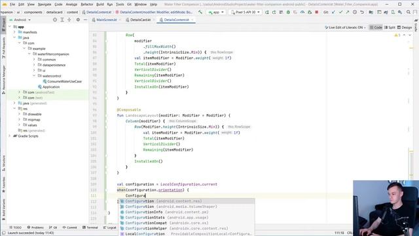
Task: Open Project panel settings gear
Action: 78,20
